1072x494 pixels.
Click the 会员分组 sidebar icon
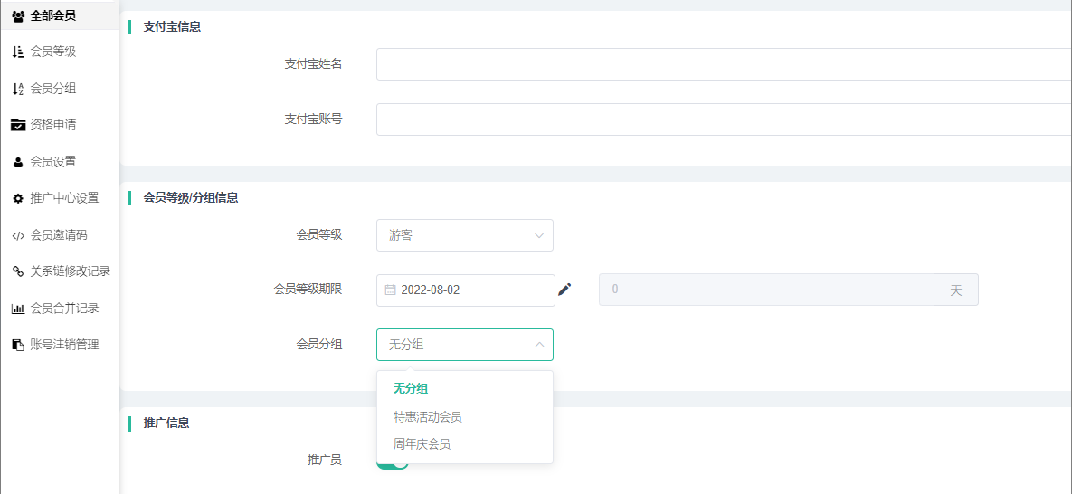pos(18,89)
